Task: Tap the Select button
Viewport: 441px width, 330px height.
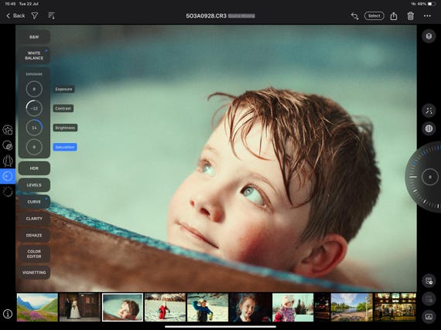Action: [374, 16]
